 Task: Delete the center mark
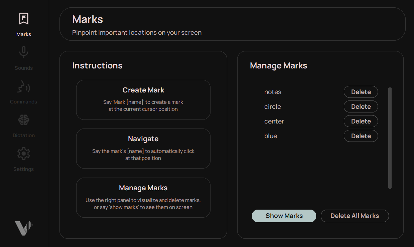click(361, 121)
